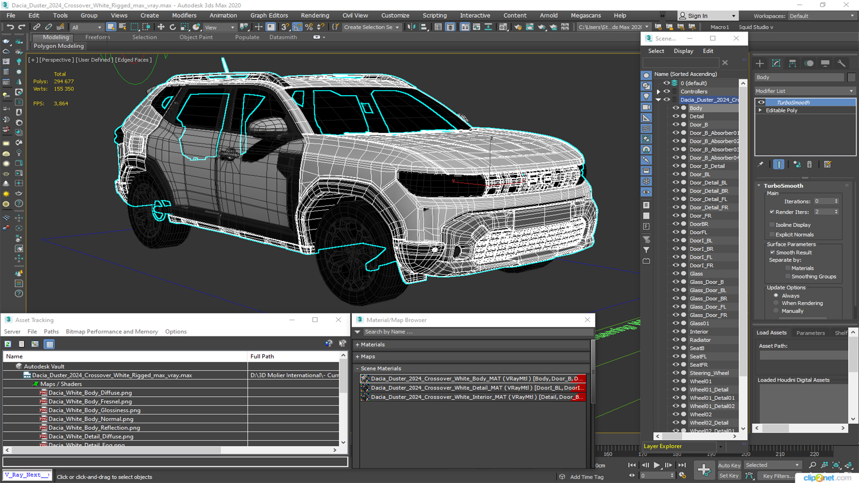The height and width of the screenshot is (483, 859).
Task: Toggle Angle Snap tool
Action: point(297,27)
